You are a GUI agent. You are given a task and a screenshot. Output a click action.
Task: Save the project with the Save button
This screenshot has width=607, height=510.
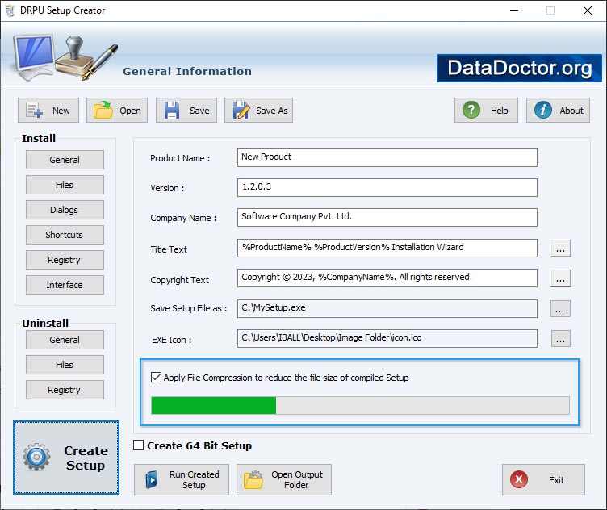[x=186, y=111]
